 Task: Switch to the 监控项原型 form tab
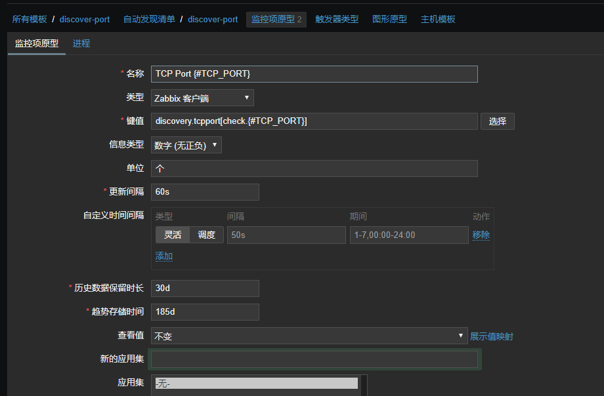(x=37, y=43)
